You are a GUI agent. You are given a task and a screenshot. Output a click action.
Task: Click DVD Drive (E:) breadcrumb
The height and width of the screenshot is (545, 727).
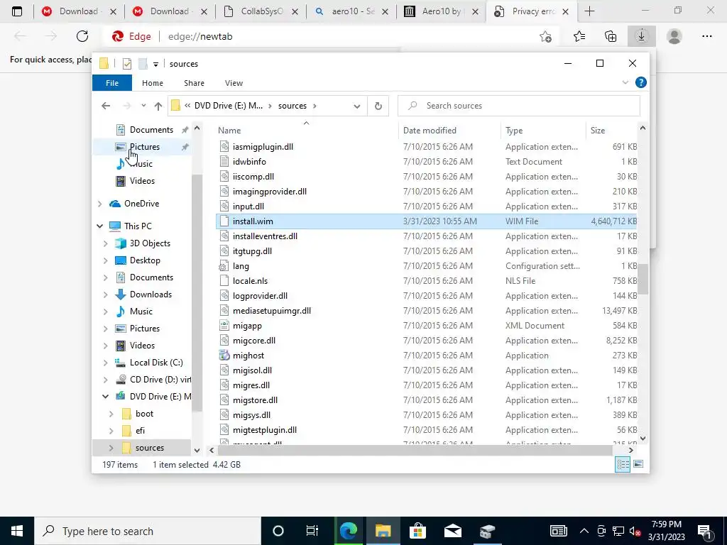coord(228,106)
